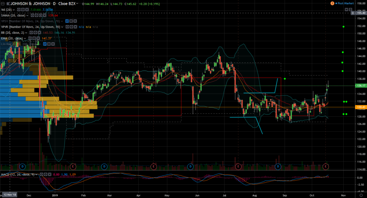
Task: Open settings for the MACD indicator
Action: point(46,174)
